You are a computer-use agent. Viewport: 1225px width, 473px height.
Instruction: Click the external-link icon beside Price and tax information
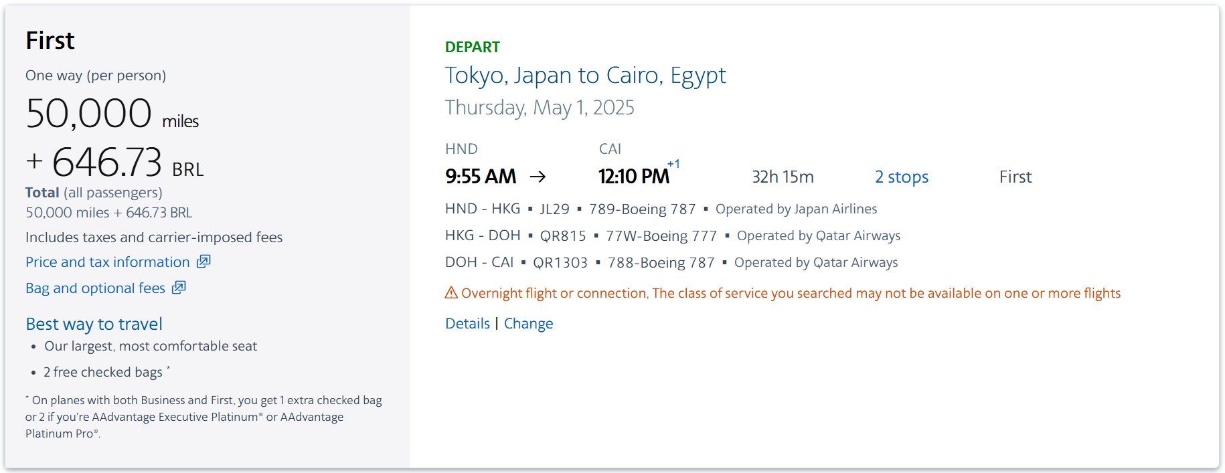pos(203,262)
